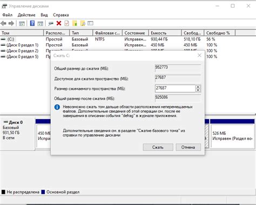
Task: Sort by the Состояние column header
Action: click(136, 33)
